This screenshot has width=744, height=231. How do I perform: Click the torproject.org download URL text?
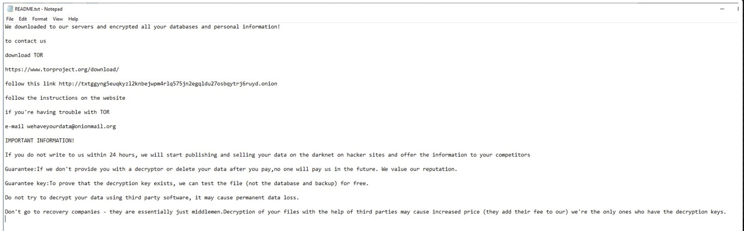click(x=62, y=69)
